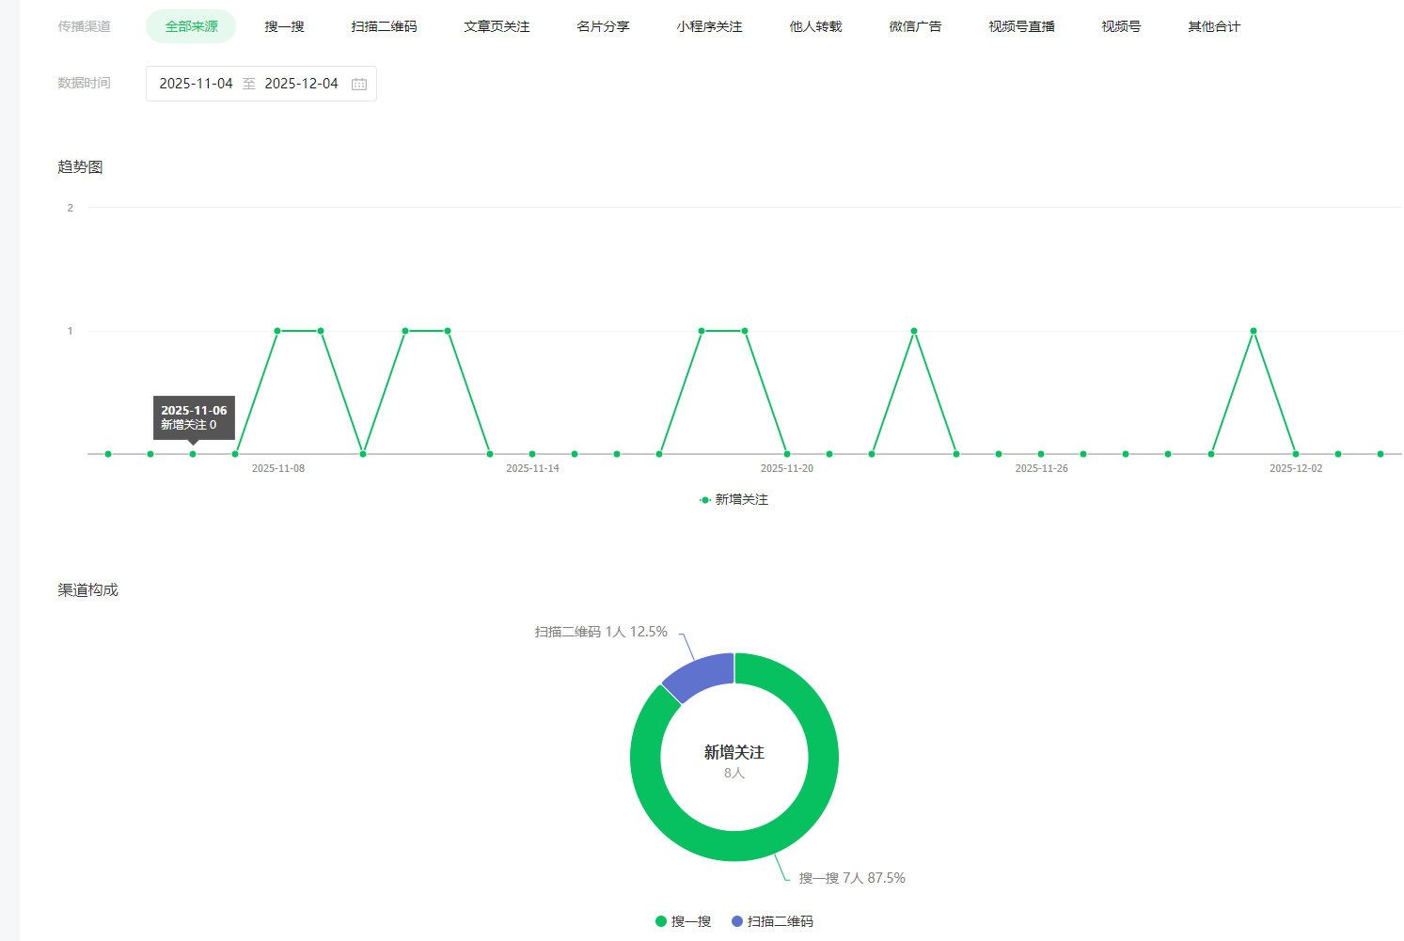Click the start date 2025-11-04
Screen dimensions: 1404x941
click(x=196, y=84)
